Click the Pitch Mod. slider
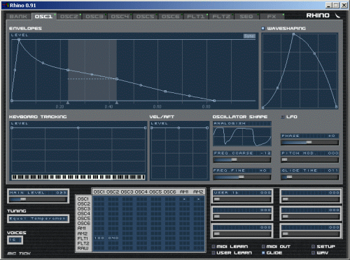The width and height of the screenshot is (350, 260). [x=309, y=159]
